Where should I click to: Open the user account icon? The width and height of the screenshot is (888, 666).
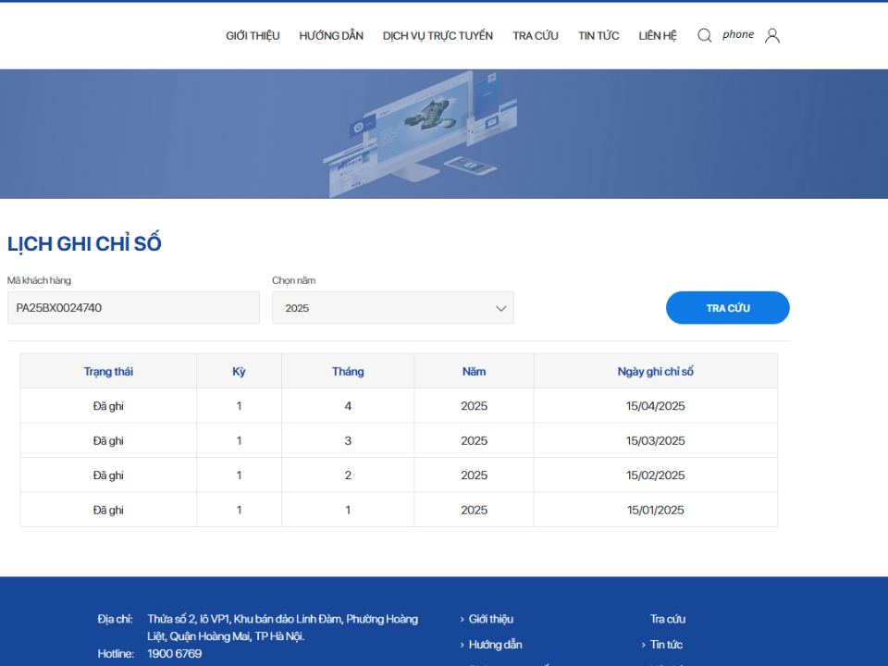point(772,35)
